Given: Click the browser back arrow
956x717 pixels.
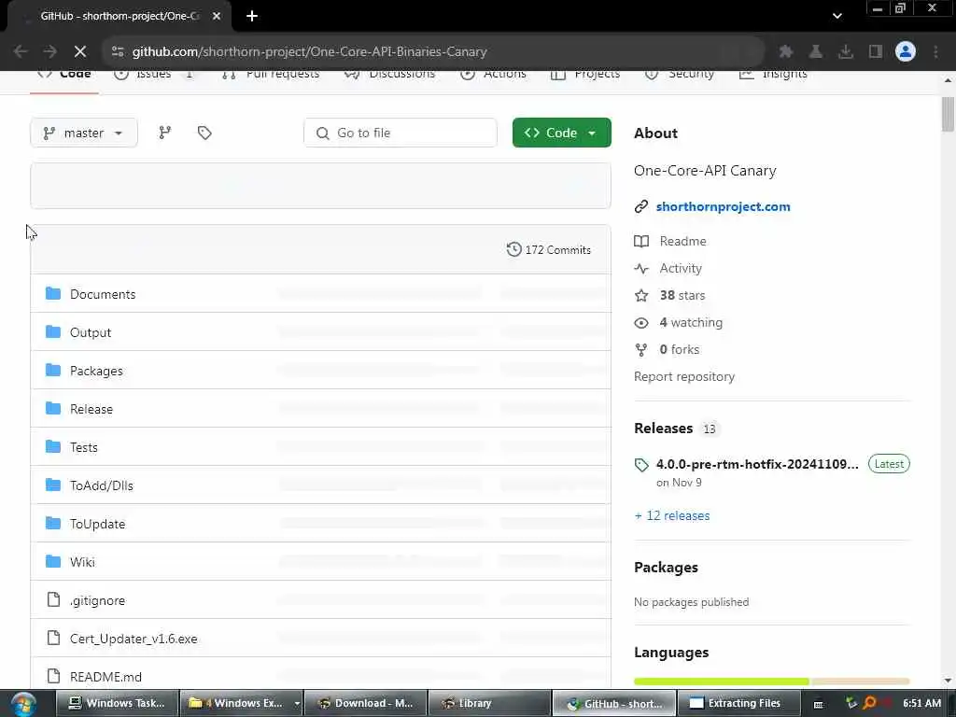Looking at the screenshot, I should pyautogui.click(x=21, y=52).
